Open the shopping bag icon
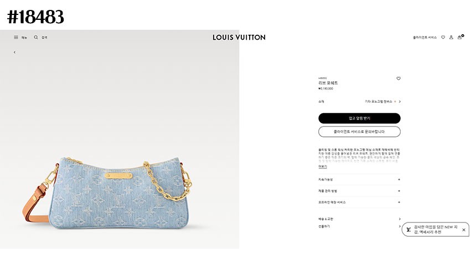476x276 pixels. (460, 37)
